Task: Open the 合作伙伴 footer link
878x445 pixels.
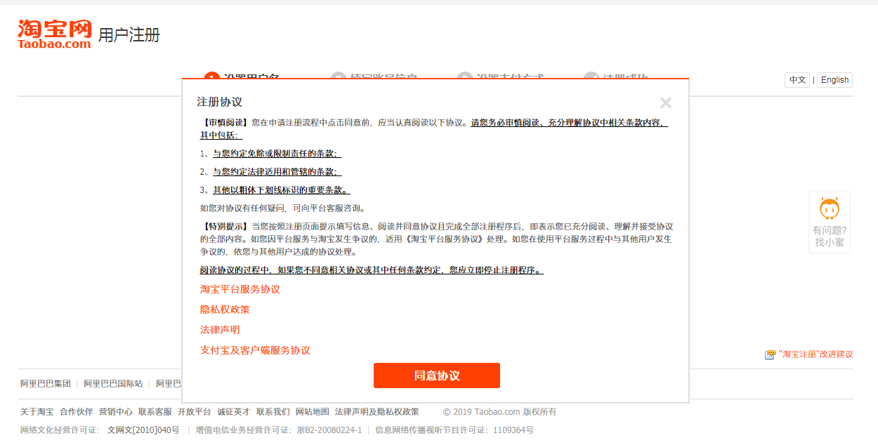Action: 77,412
